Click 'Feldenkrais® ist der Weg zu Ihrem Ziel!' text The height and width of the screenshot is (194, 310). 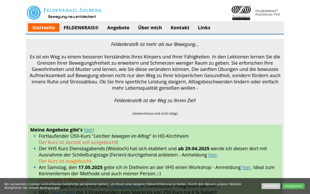(155, 100)
